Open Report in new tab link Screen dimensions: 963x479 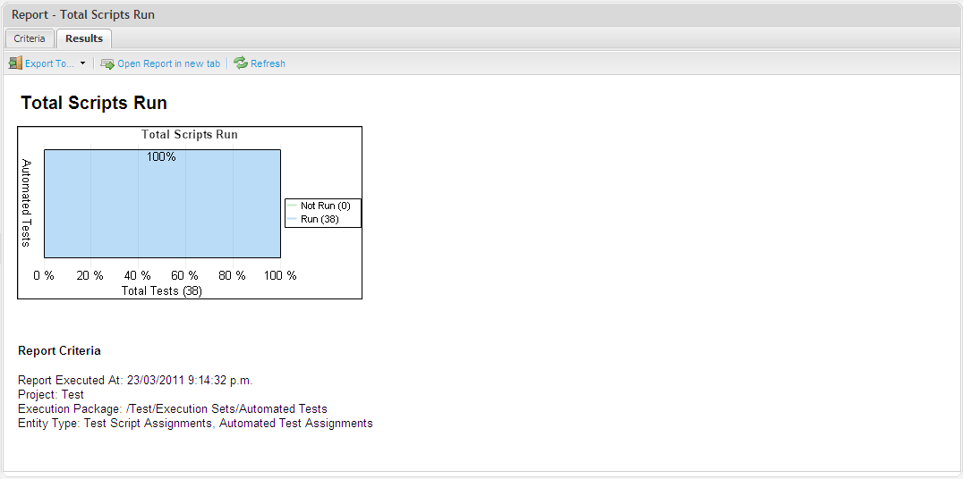168,63
